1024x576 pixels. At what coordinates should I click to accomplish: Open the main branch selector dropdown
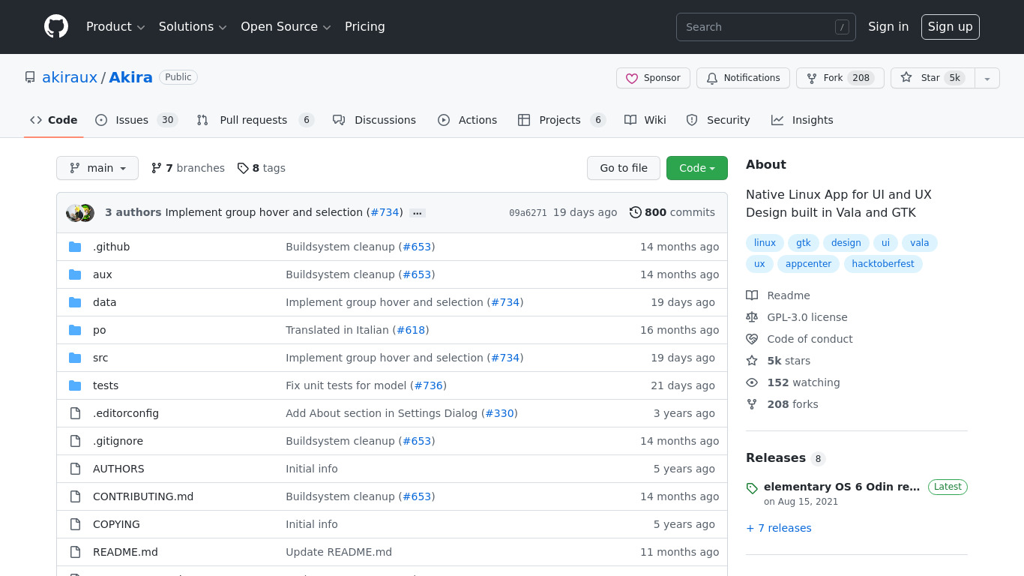[x=97, y=168]
